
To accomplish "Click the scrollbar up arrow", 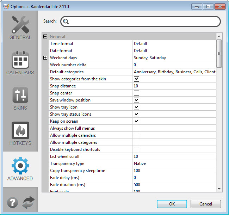I will pyautogui.click(x=219, y=36).
